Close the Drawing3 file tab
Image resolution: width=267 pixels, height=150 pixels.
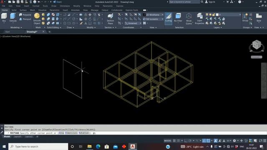[43, 32]
